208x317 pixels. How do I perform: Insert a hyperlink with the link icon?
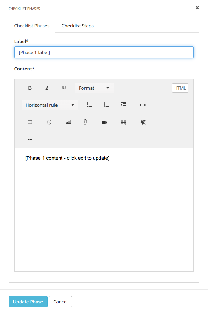click(x=142, y=105)
